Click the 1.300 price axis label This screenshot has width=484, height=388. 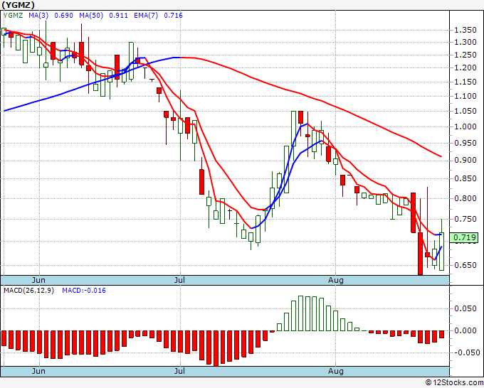pos(465,42)
